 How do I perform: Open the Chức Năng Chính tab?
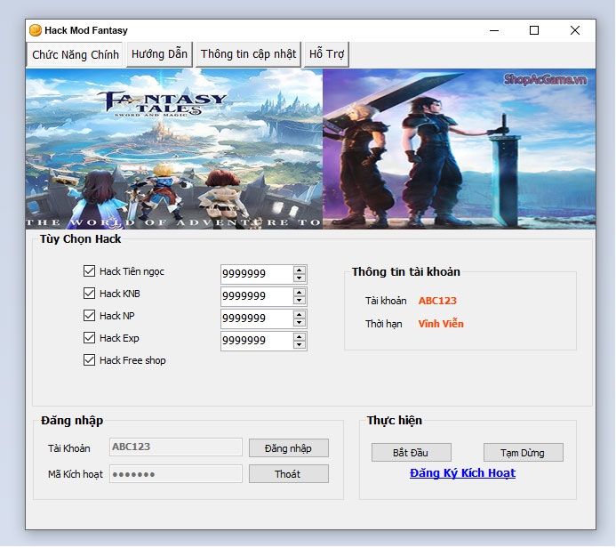coord(76,54)
